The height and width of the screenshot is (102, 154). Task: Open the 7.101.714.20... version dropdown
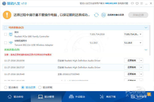point(133,34)
